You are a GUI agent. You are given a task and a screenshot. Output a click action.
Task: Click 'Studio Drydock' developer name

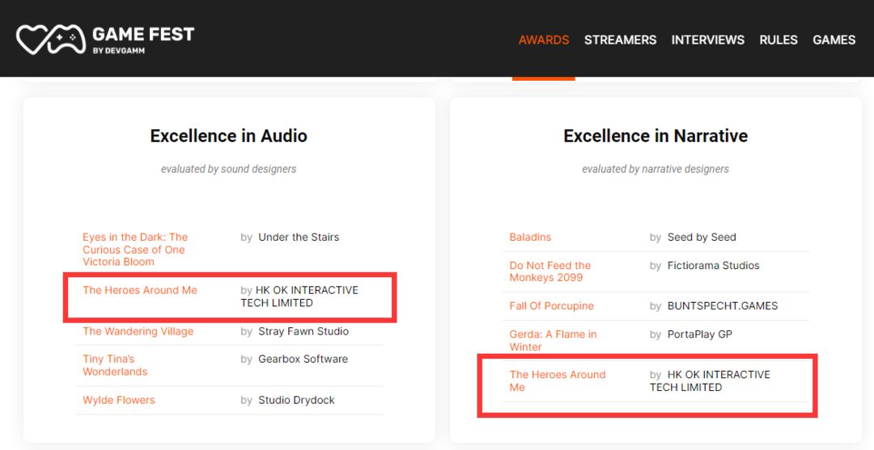296,401
